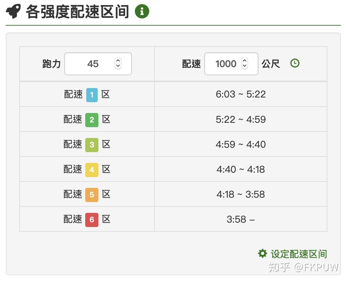Screen dimensions: 347x282
Task: Click the 配速 distance stepper arrows
Action: [245, 63]
